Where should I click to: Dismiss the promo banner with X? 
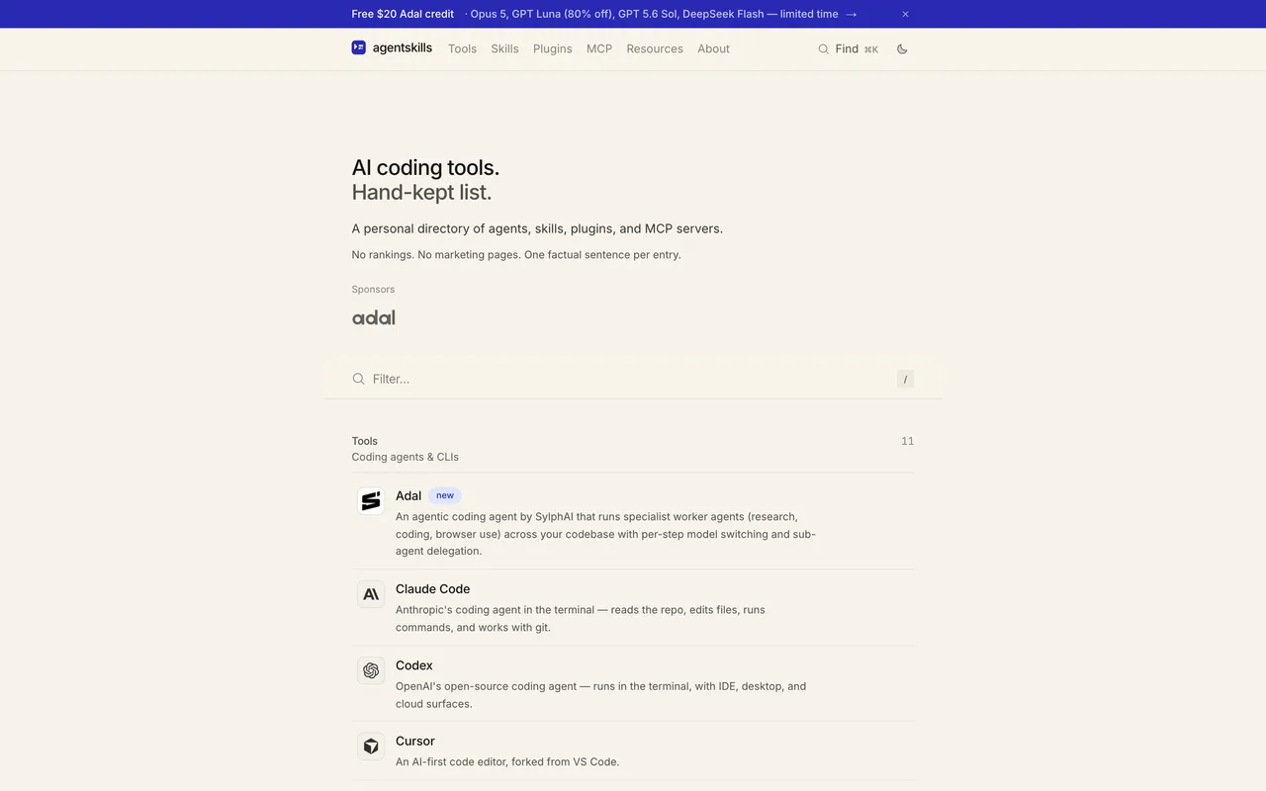point(905,14)
